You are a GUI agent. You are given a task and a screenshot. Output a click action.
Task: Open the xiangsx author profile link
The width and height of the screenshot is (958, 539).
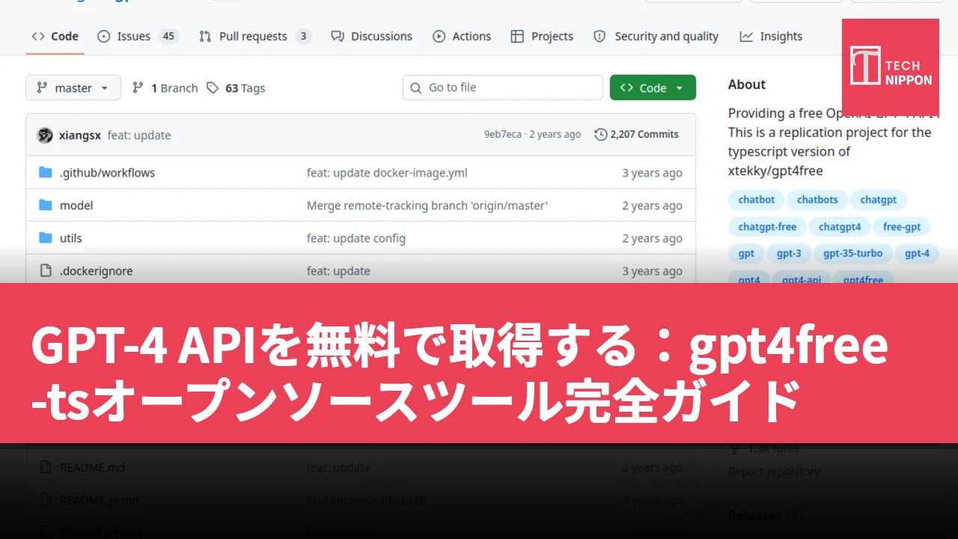80,135
